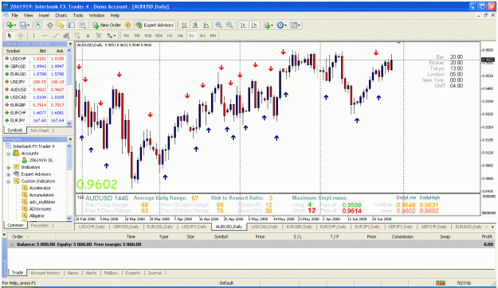
Task: Switch chart timeframe to M15
Action: pos(148,36)
